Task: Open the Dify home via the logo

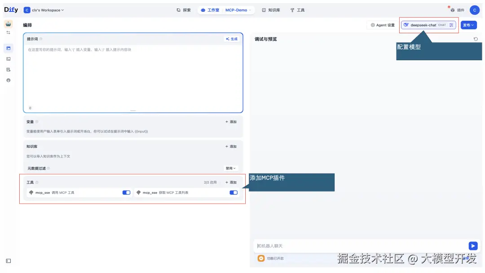Action: (10, 9)
